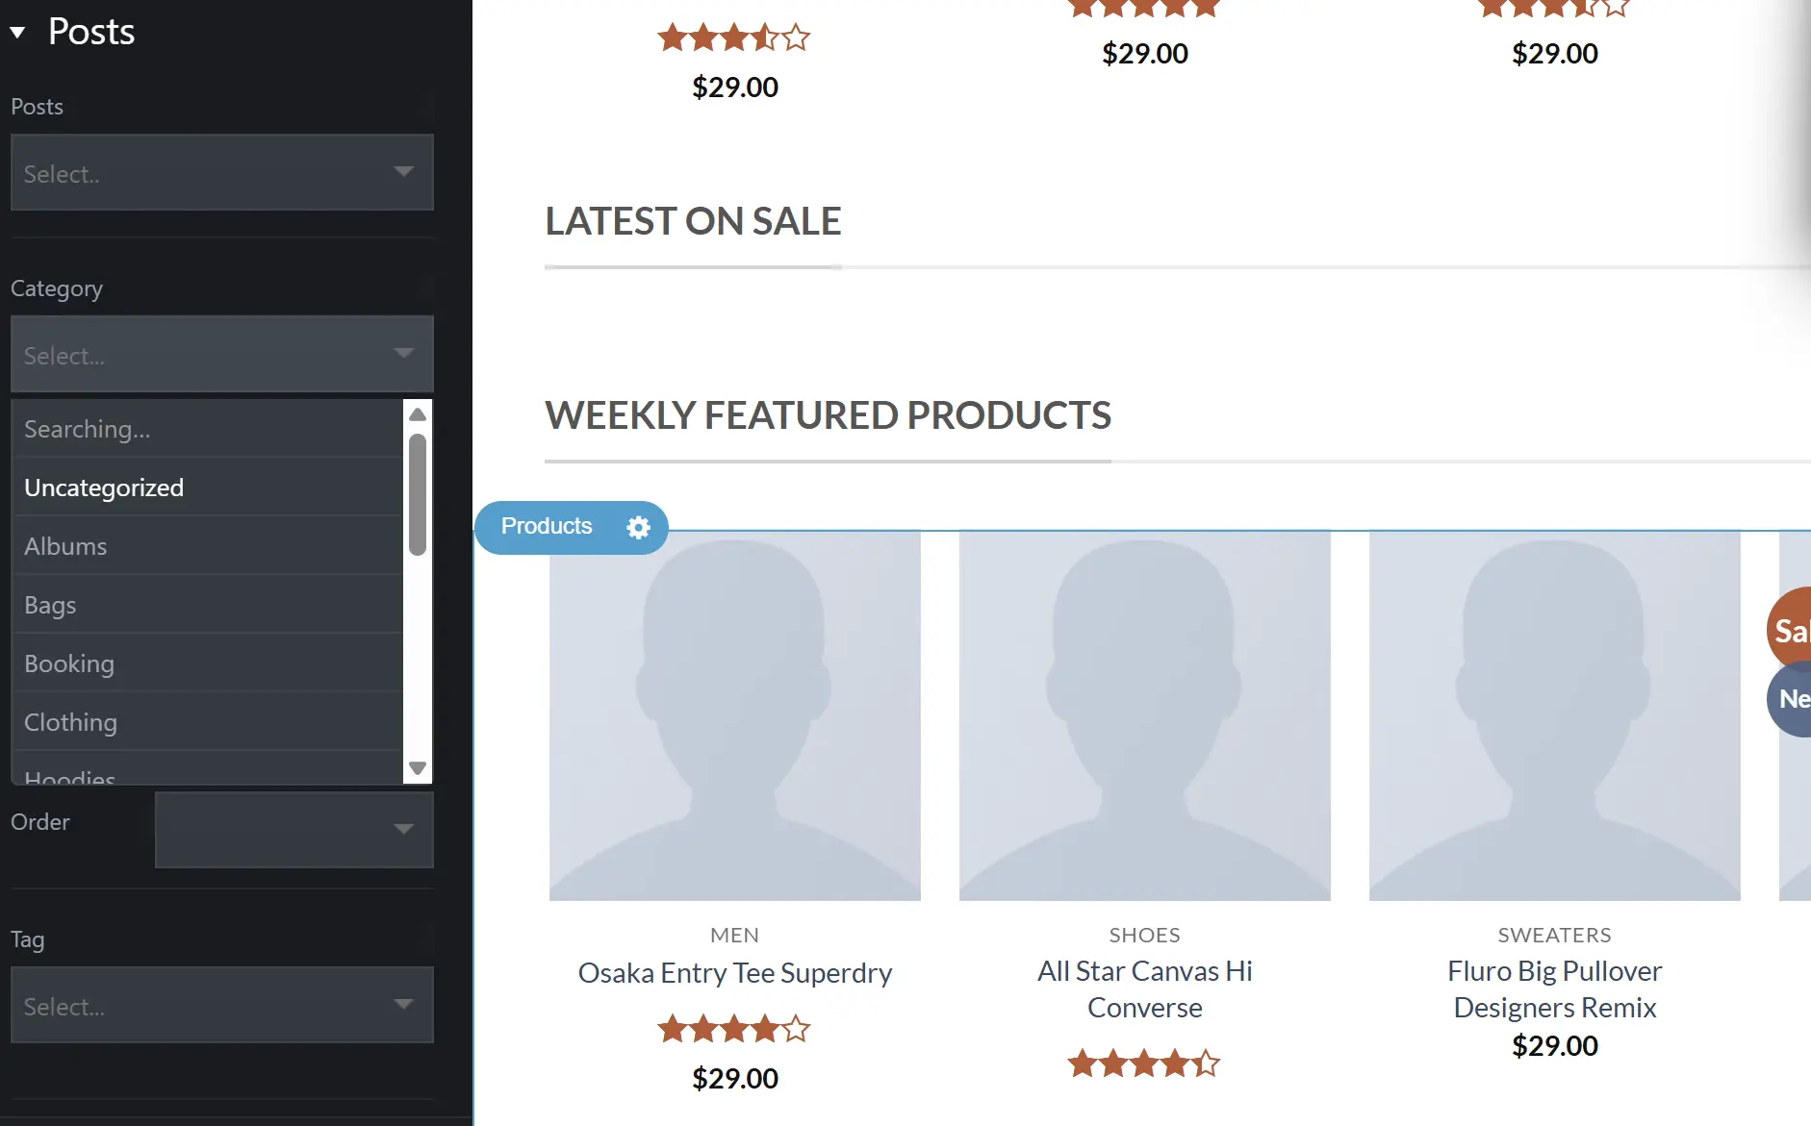Click the dropdown list scroll-down arrow

[418, 768]
